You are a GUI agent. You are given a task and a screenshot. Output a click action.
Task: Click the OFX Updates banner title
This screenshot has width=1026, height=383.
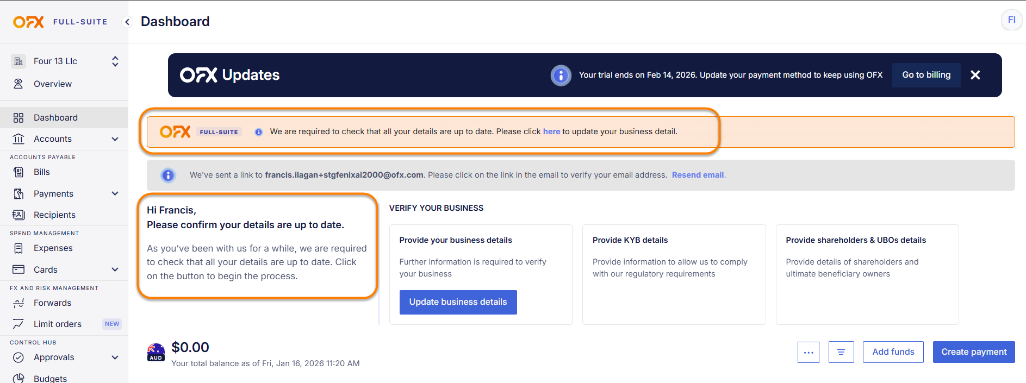pyautogui.click(x=229, y=75)
